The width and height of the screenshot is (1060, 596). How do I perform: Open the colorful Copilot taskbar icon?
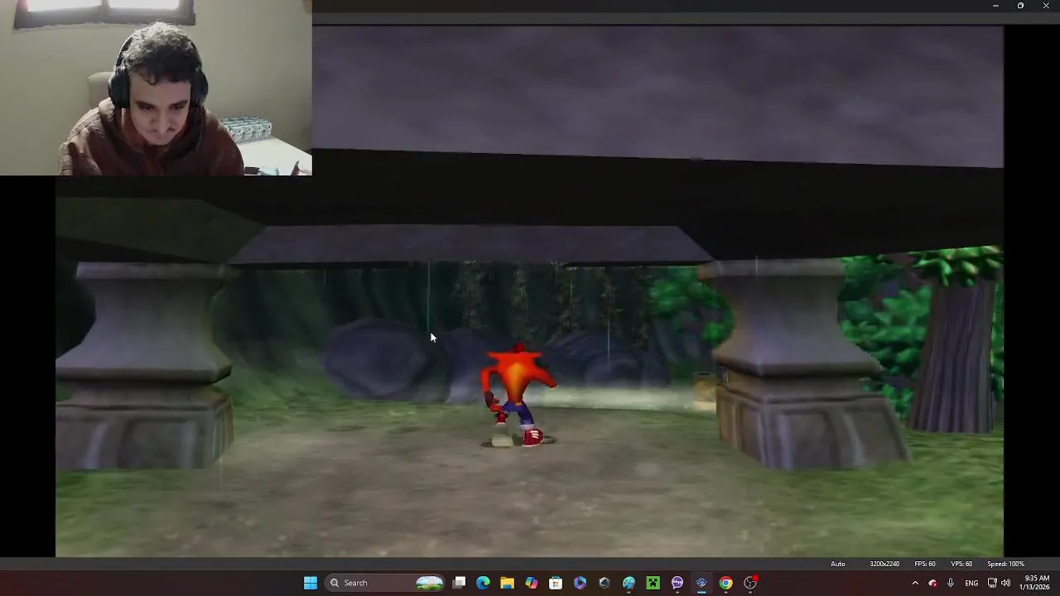tap(532, 583)
